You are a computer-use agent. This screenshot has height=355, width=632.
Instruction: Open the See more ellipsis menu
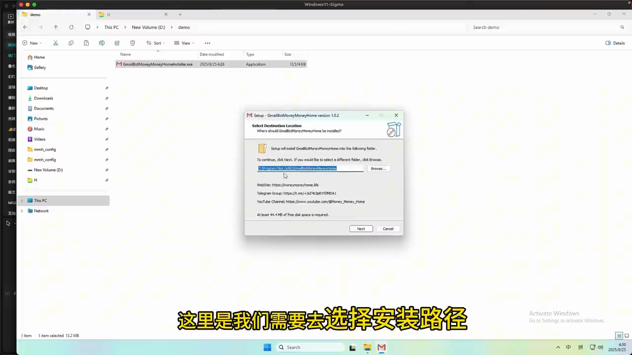click(x=207, y=43)
